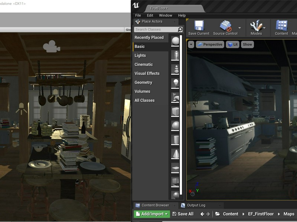Image resolution: width=297 pixels, height=222 pixels.
Task: Select the Cinematic category
Action: [151, 64]
